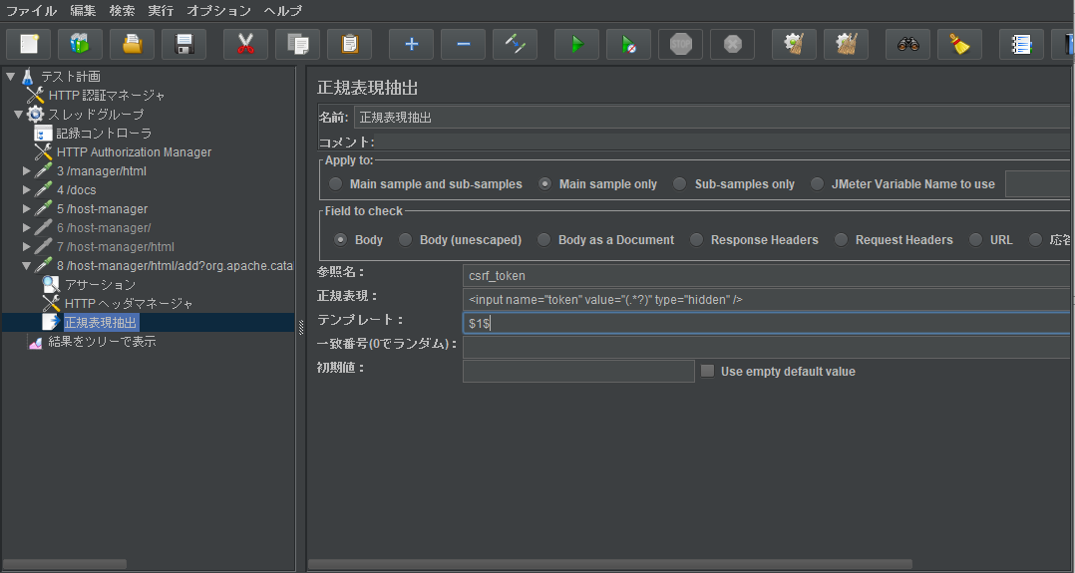Screen dimensions: 1075x573
Task: Choose Main sample only radio
Action: pos(544,183)
